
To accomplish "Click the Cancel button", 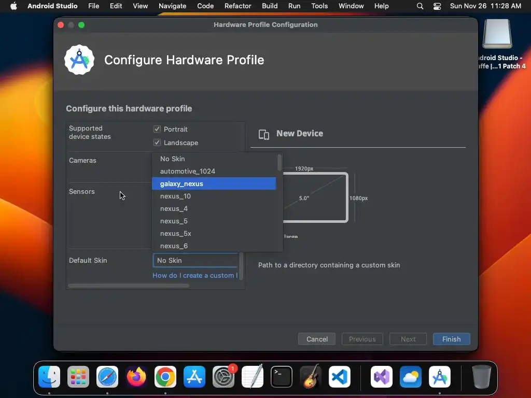I will point(317,339).
